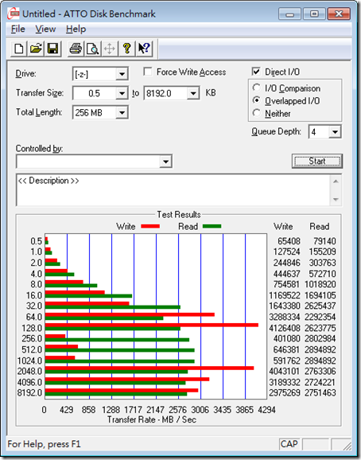361x460 pixels.
Task: Click the 4294 axis scale value
Action: [x=266, y=410]
